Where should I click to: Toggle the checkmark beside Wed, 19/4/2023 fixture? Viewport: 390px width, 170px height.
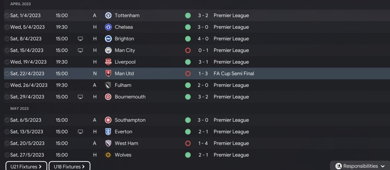point(7,62)
